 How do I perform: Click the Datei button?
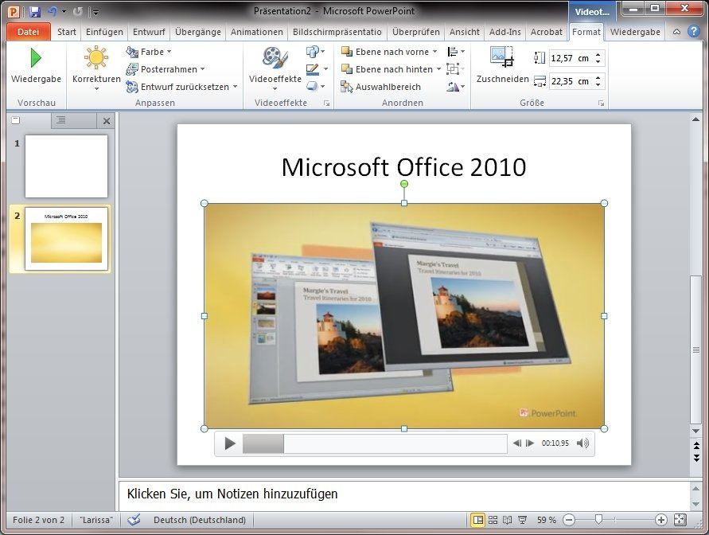[x=28, y=32]
